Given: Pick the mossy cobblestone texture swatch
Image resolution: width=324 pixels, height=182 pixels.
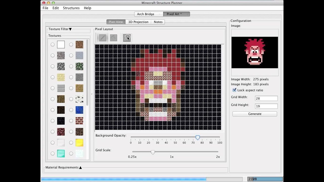Looking at the screenshot, I should [x=79, y=66].
